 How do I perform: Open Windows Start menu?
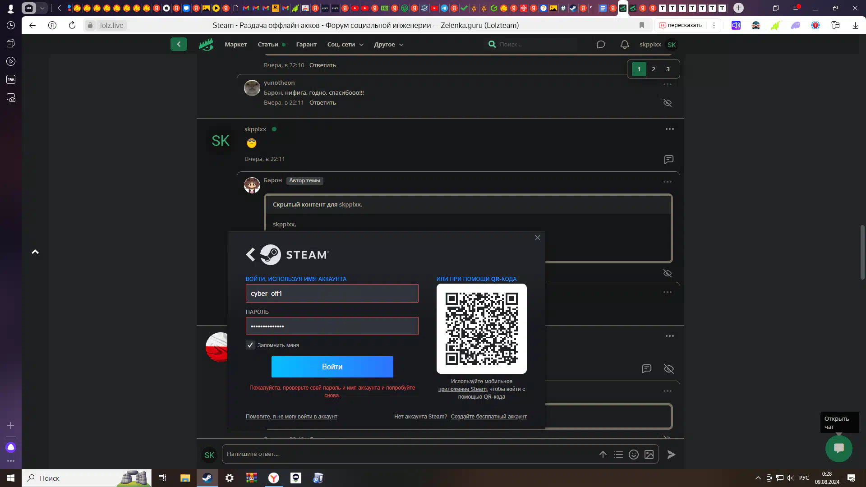[x=11, y=478]
